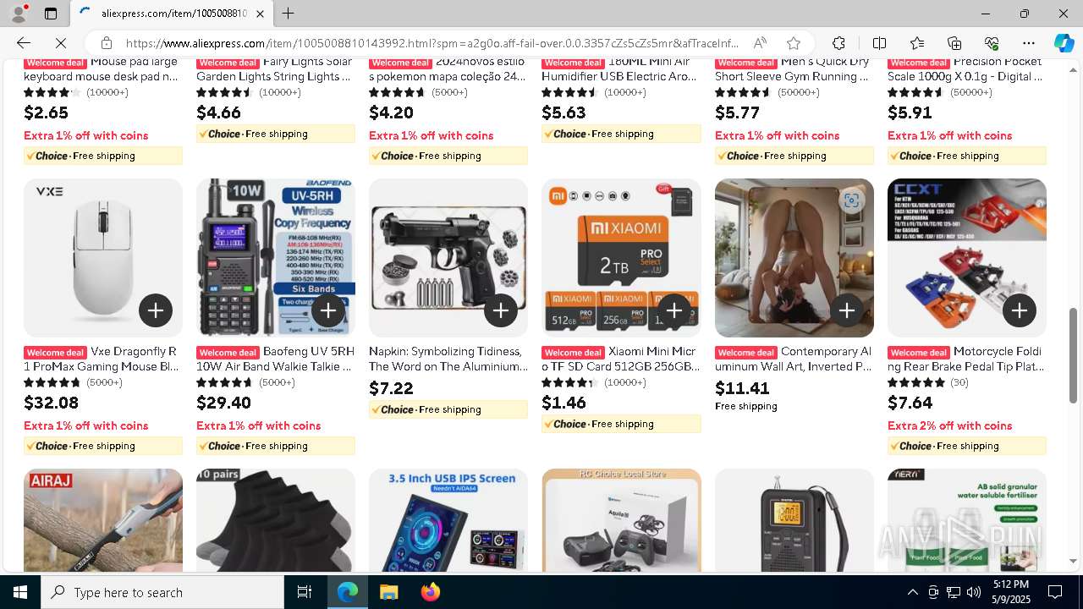Add Baofeng UV-5RH walkie talkie to cart
This screenshot has height=609, width=1083.
pos(328,310)
